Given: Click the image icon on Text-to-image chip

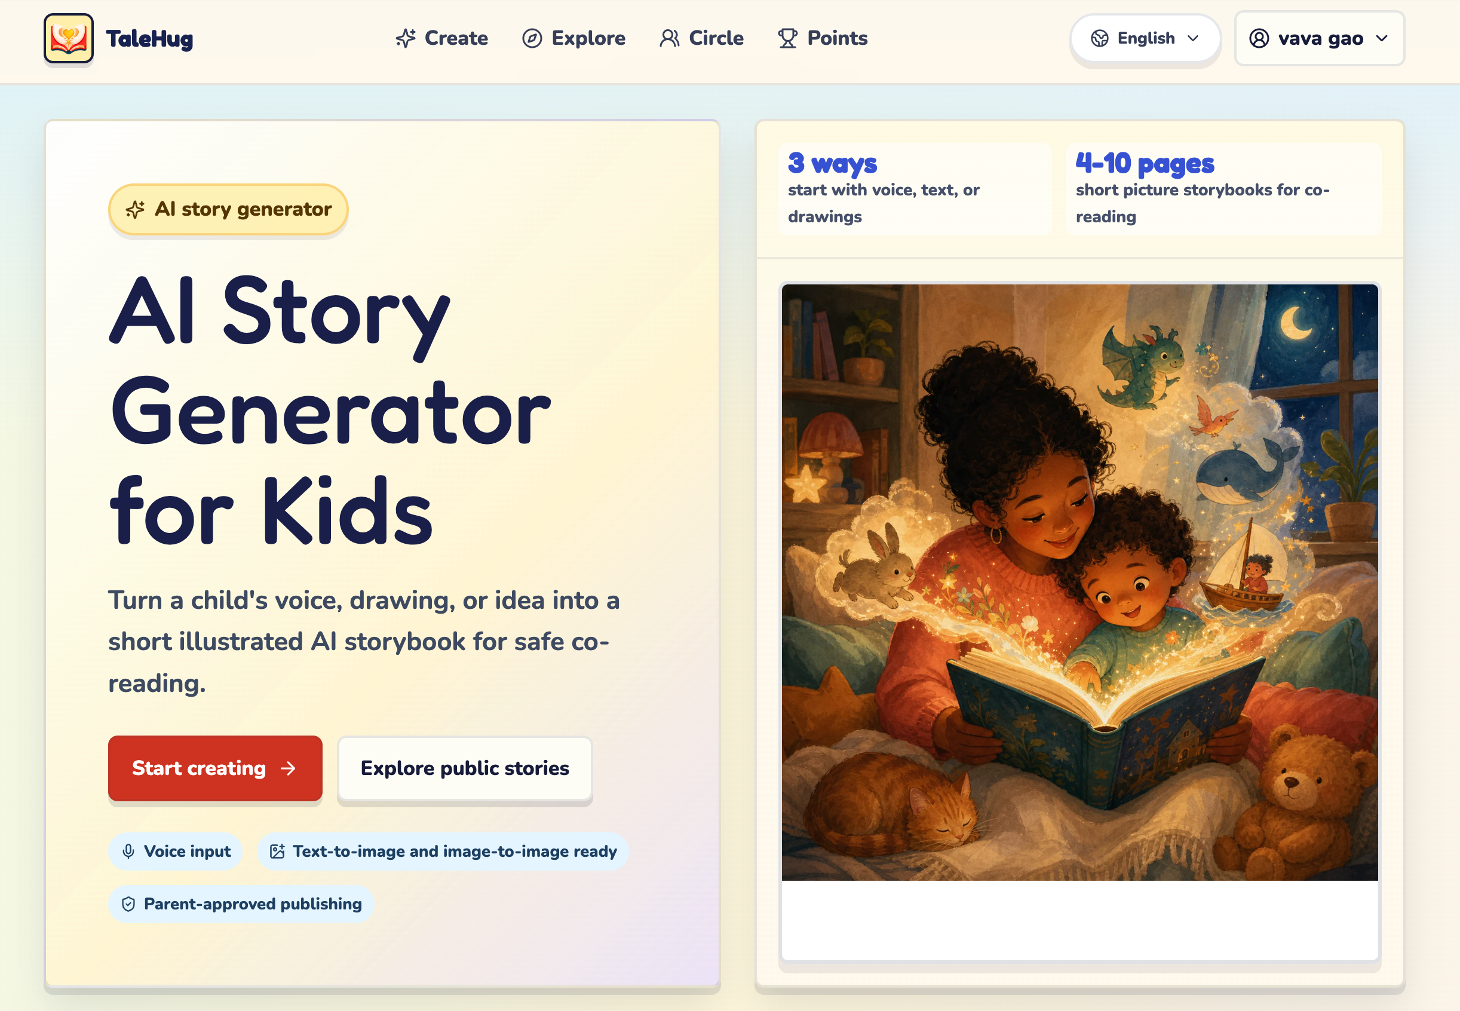Looking at the screenshot, I should coord(277,851).
